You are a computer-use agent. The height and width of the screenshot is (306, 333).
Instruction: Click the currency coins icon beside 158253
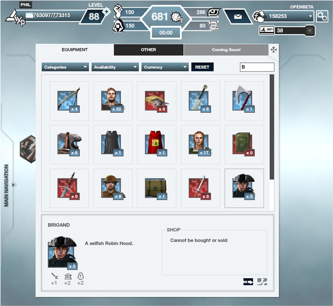259,16
